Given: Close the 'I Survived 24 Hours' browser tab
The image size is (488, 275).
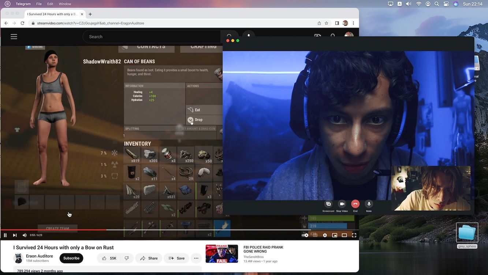Looking at the screenshot, I should 82,14.
